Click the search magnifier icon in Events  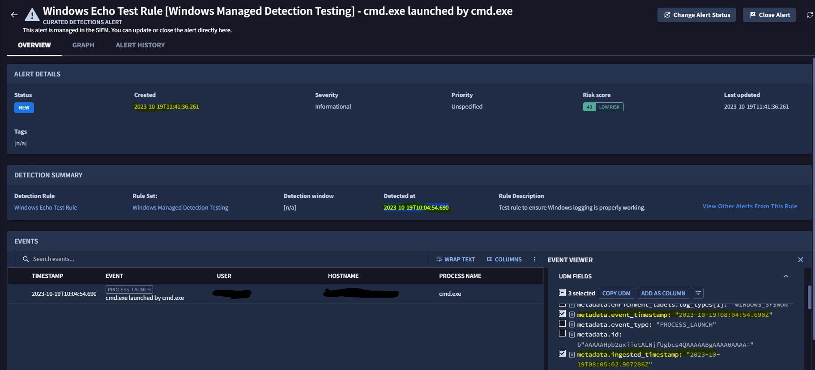26,259
